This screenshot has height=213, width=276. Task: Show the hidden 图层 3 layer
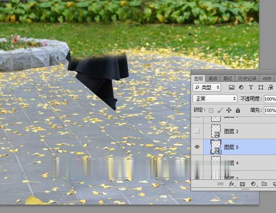(x=197, y=131)
